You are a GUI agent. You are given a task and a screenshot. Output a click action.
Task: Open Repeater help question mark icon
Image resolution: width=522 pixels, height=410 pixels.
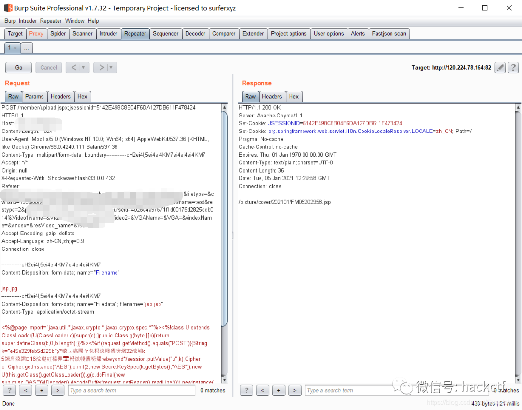point(513,68)
